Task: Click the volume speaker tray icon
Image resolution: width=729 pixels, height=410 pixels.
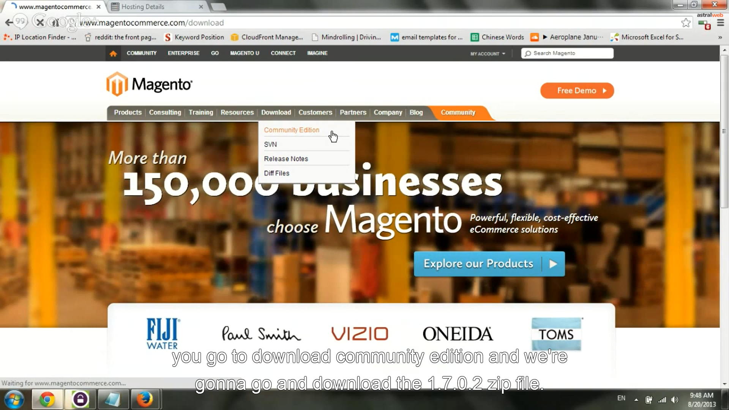Action: [x=675, y=400]
